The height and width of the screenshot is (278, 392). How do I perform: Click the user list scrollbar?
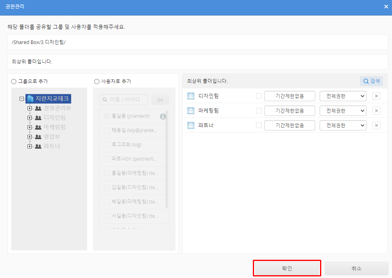coord(167,159)
